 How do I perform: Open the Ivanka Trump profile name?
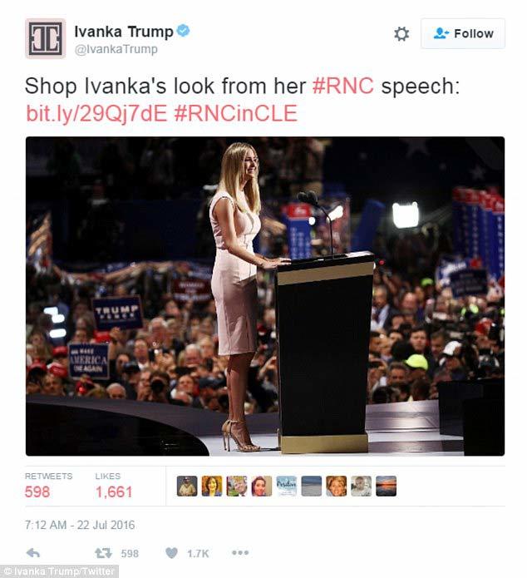124,32
